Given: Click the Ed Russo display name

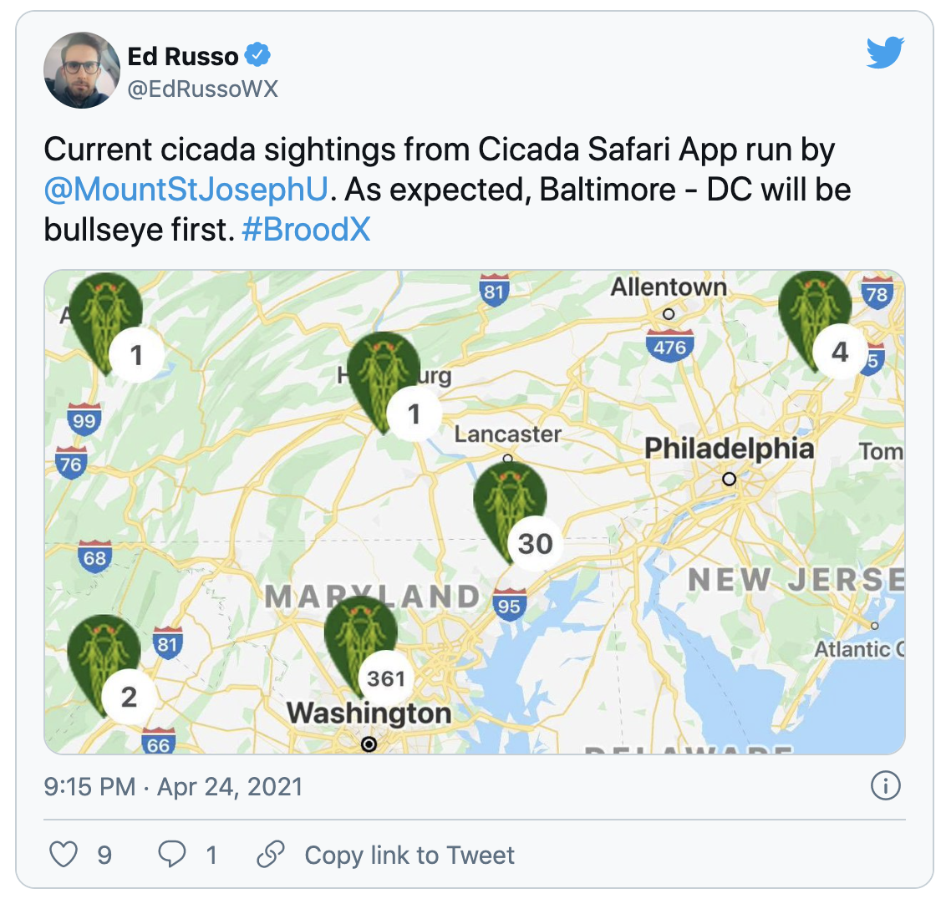Looking at the screenshot, I should pyautogui.click(x=183, y=56).
